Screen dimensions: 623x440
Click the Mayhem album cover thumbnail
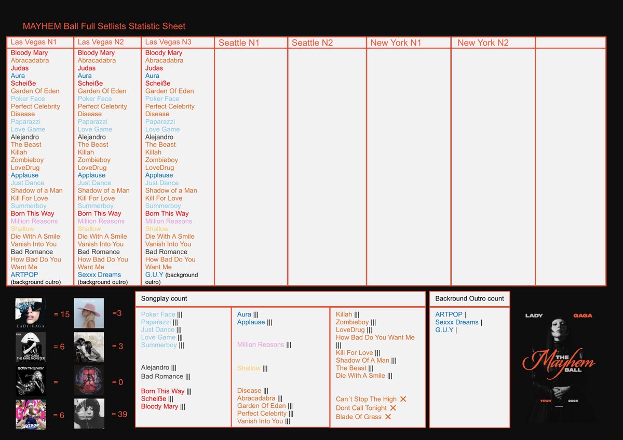pos(89,414)
